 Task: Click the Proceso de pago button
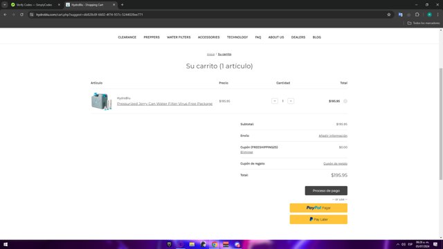pos(326,191)
